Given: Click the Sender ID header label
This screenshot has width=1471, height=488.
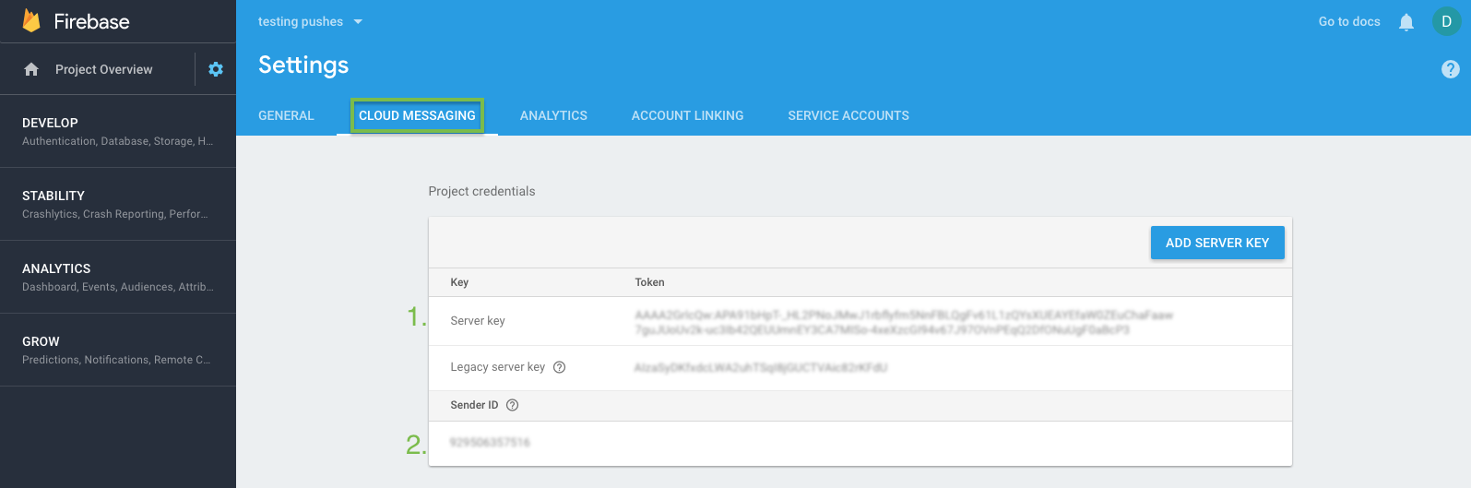Looking at the screenshot, I should click(x=474, y=405).
